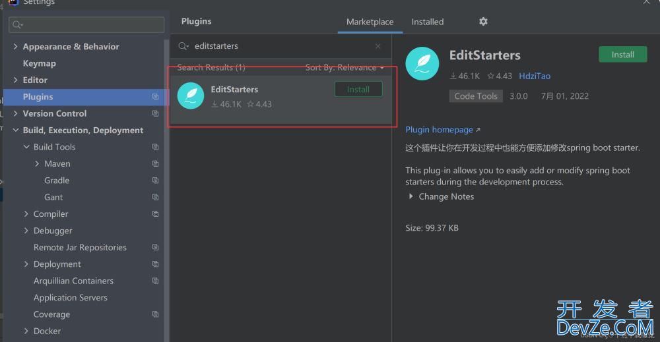The height and width of the screenshot is (342, 660).
Task: Click project-level icon beside Plugins row
Action: (155, 97)
